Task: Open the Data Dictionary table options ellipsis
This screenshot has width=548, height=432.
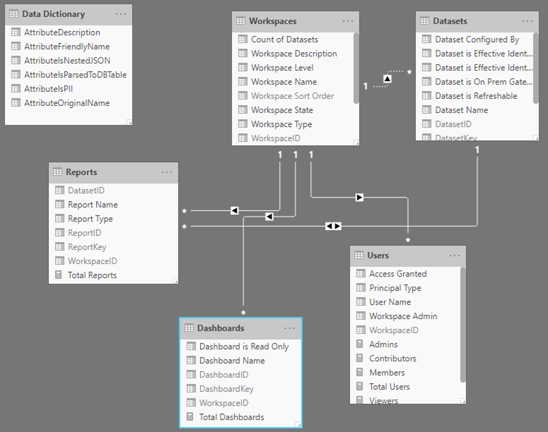Action: pyautogui.click(x=121, y=15)
